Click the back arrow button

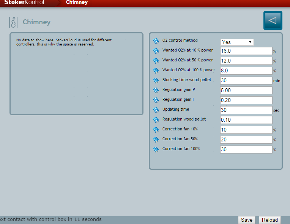[273, 20]
